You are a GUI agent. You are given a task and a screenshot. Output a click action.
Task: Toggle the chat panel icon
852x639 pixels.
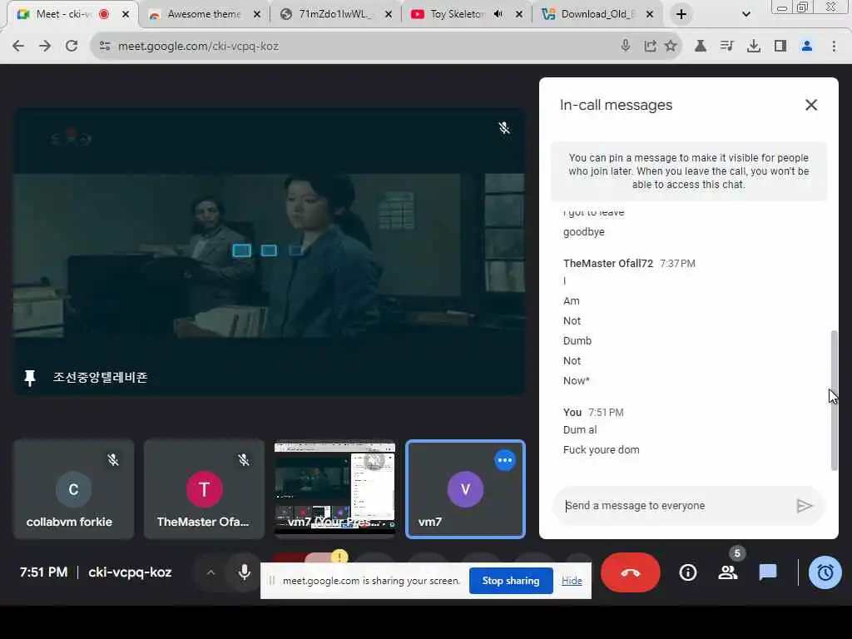(x=767, y=572)
